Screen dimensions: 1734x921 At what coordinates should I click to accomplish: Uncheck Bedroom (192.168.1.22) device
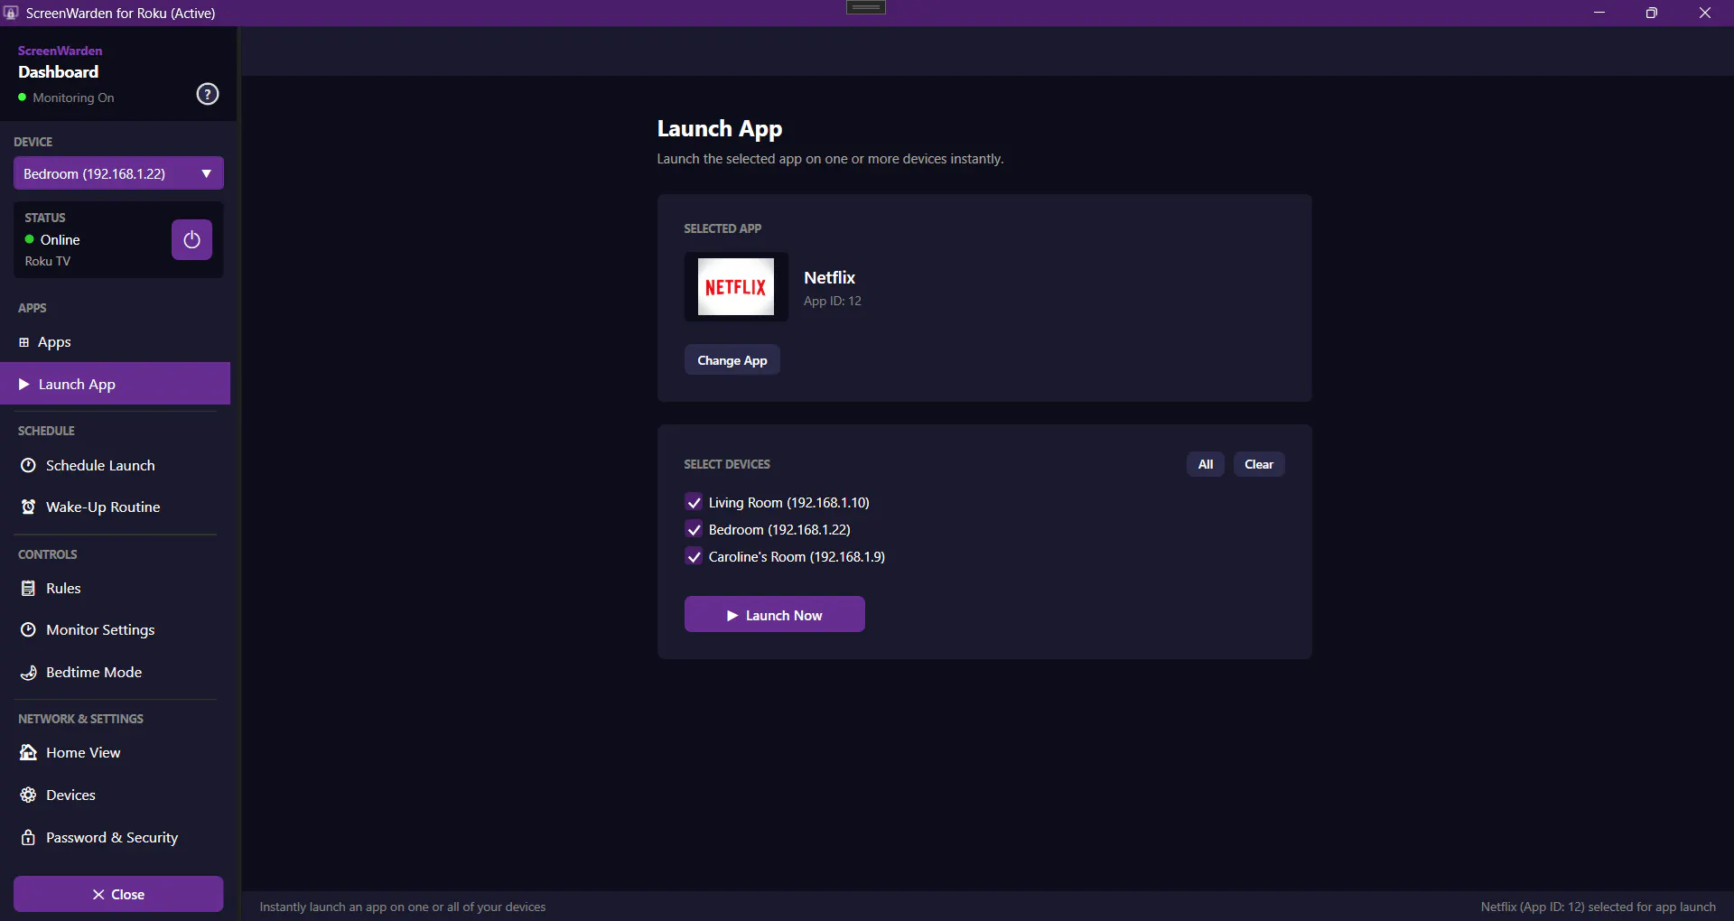coord(694,529)
